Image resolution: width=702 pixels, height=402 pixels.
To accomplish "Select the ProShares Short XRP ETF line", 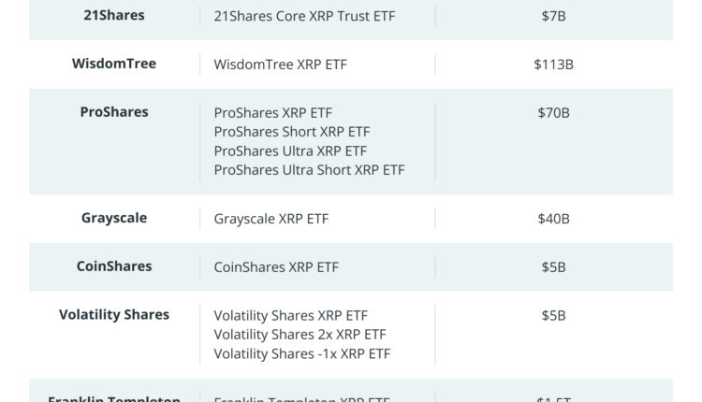I will coord(292,132).
